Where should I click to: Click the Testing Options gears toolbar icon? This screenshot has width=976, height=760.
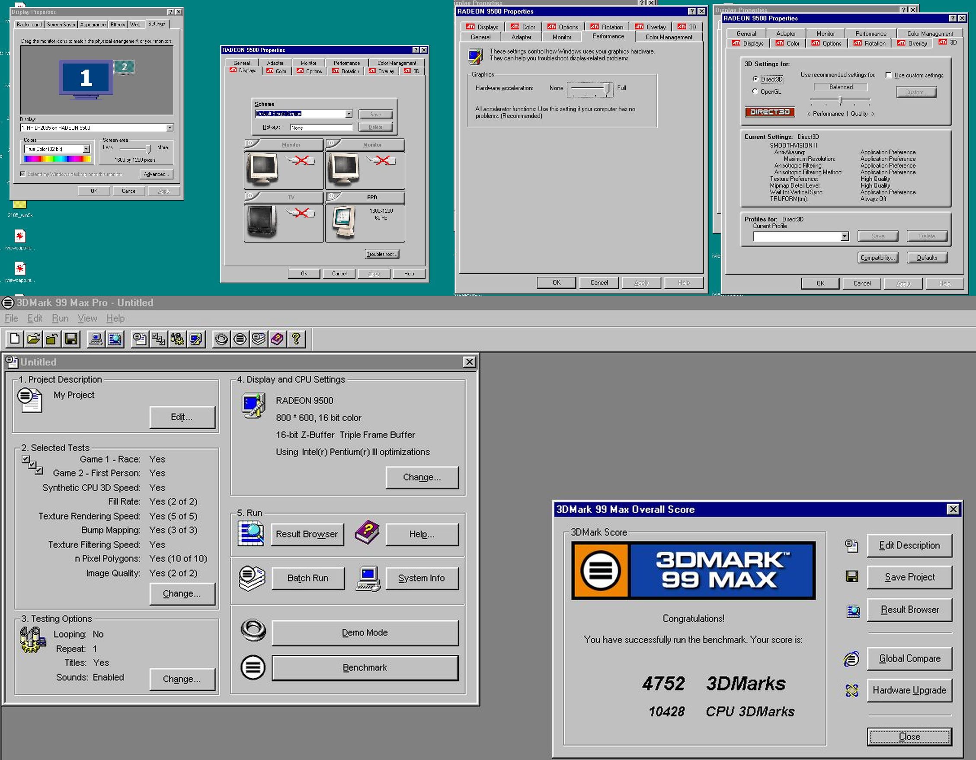177,339
